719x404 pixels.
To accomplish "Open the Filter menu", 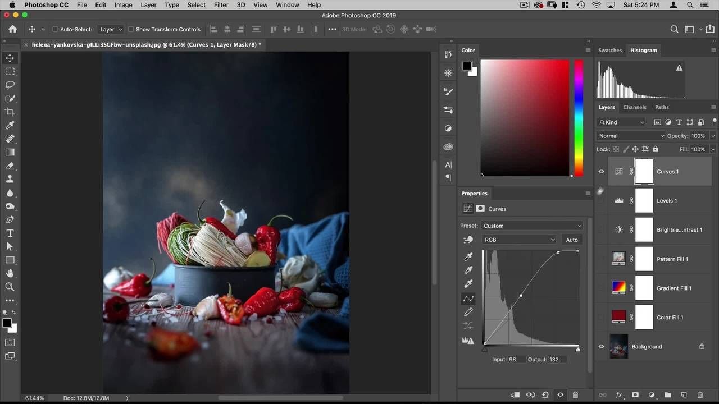I will click(x=221, y=5).
